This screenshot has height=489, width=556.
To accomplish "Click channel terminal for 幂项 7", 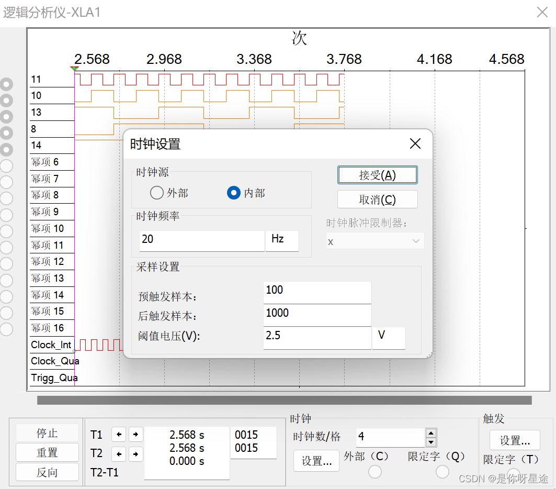I will (6, 182).
